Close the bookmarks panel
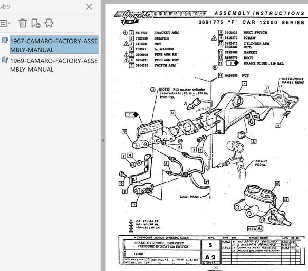Screen dimensions: 308x271 pyautogui.click(x=89, y=7)
